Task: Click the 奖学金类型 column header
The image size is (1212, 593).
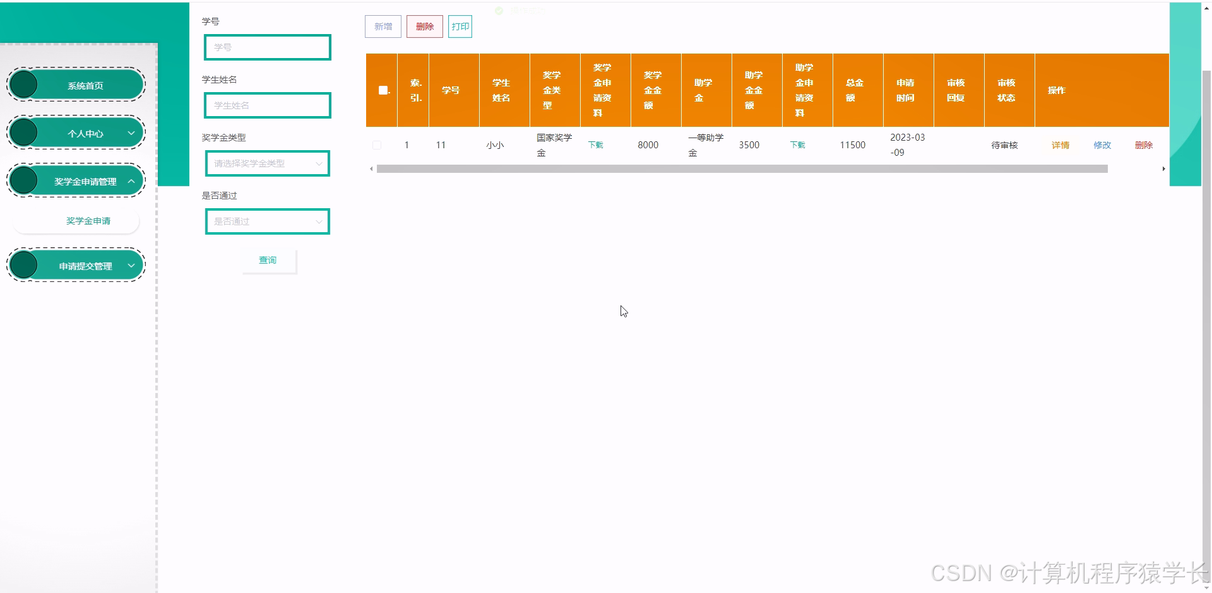Action: click(555, 90)
